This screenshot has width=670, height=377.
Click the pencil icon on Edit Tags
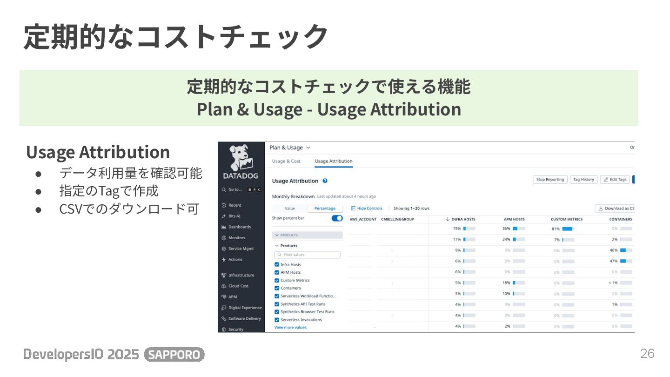tap(606, 180)
